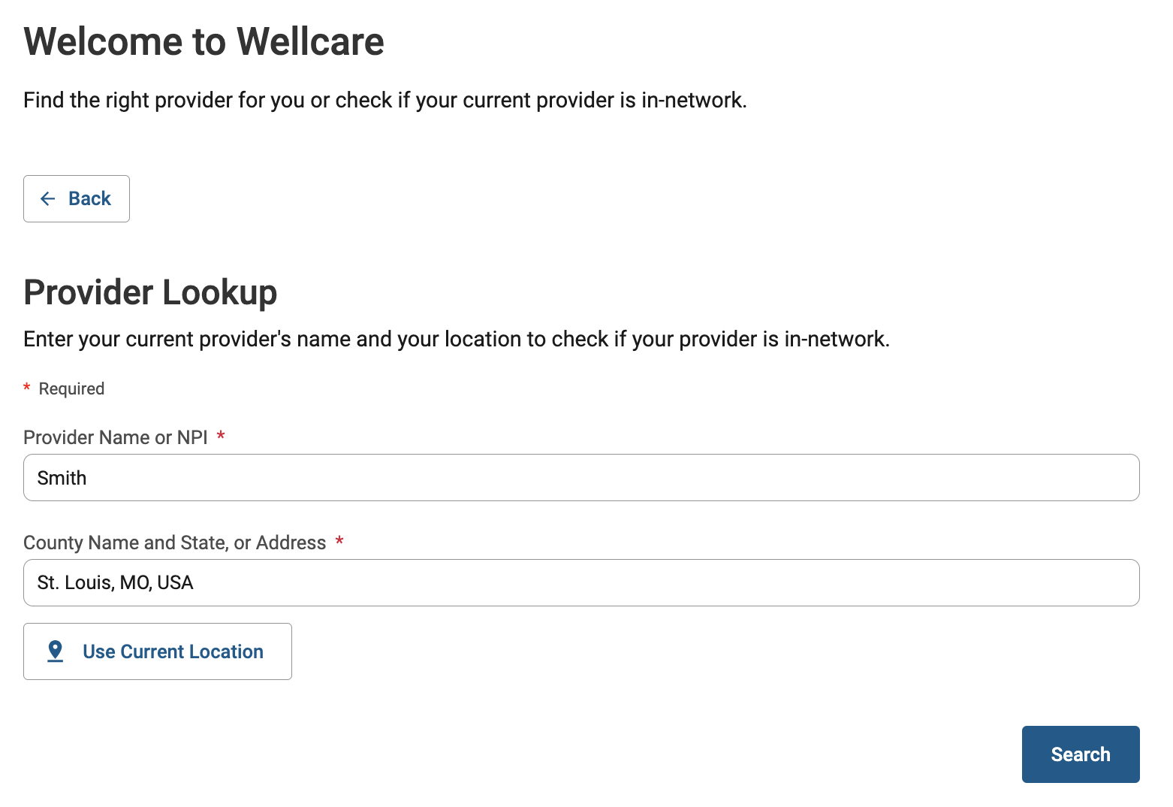Image resolution: width=1173 pixels, height=807 pixels.
Task: Click the 'Provider Lookup' heading
Action: pyautogui.click(x=150, y=292)
